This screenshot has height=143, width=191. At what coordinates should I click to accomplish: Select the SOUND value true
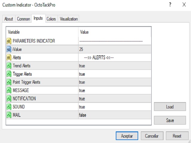(115, 107)
